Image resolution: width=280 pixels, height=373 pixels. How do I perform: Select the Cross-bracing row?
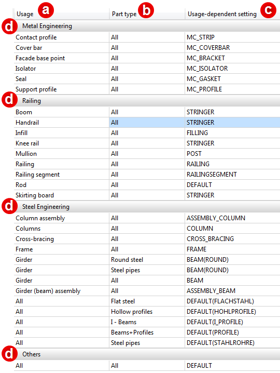click(x=147, y=239)
